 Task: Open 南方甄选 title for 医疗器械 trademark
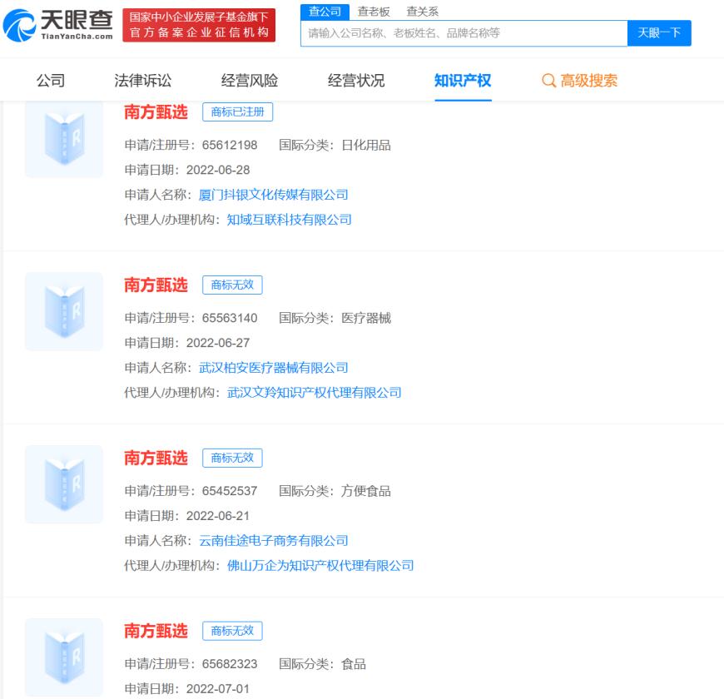pos(156,285)
